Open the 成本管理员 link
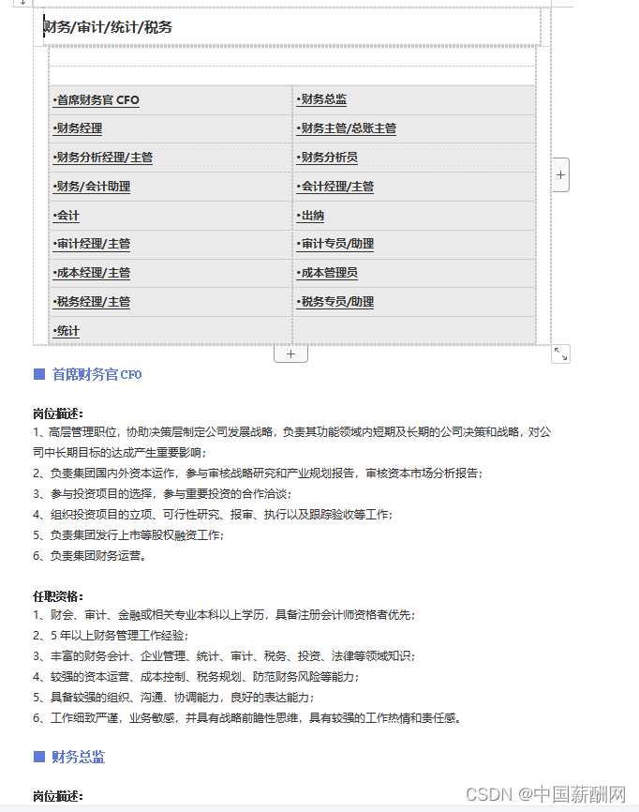 (x=327, y=273)
